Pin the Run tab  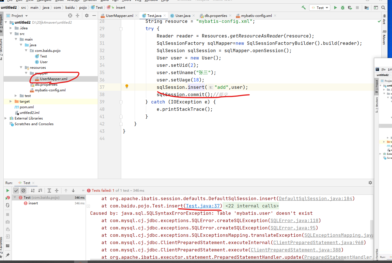click(x=8, y=255)
